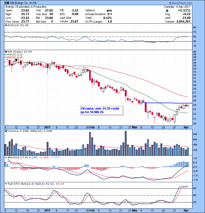Click the Chg value +0.22
This screenshot has width=205, height=213.
click(186, 14)
